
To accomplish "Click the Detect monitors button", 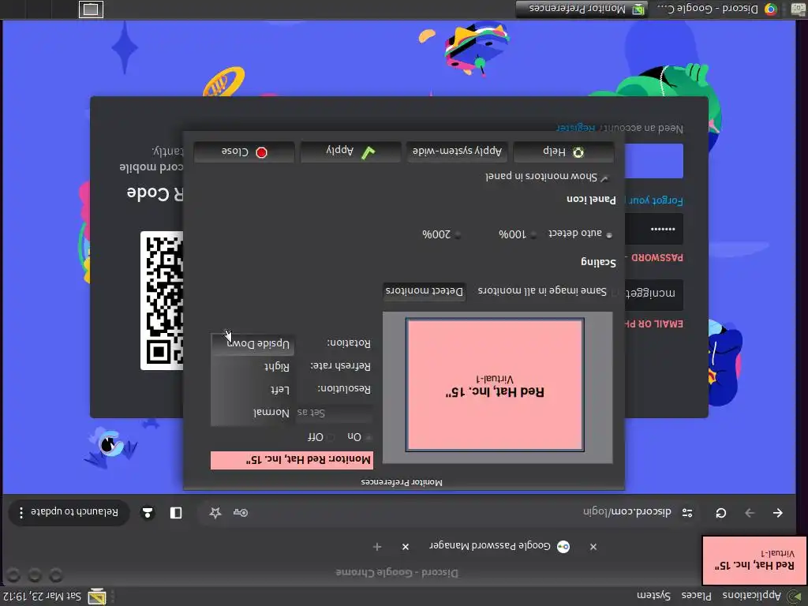I will (x=424, y=291).
